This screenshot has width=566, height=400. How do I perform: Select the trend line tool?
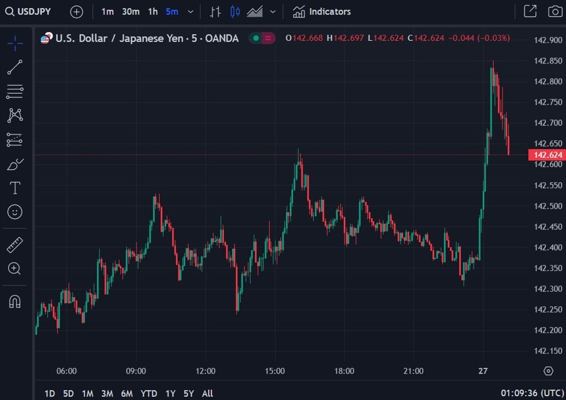[15, 67]
